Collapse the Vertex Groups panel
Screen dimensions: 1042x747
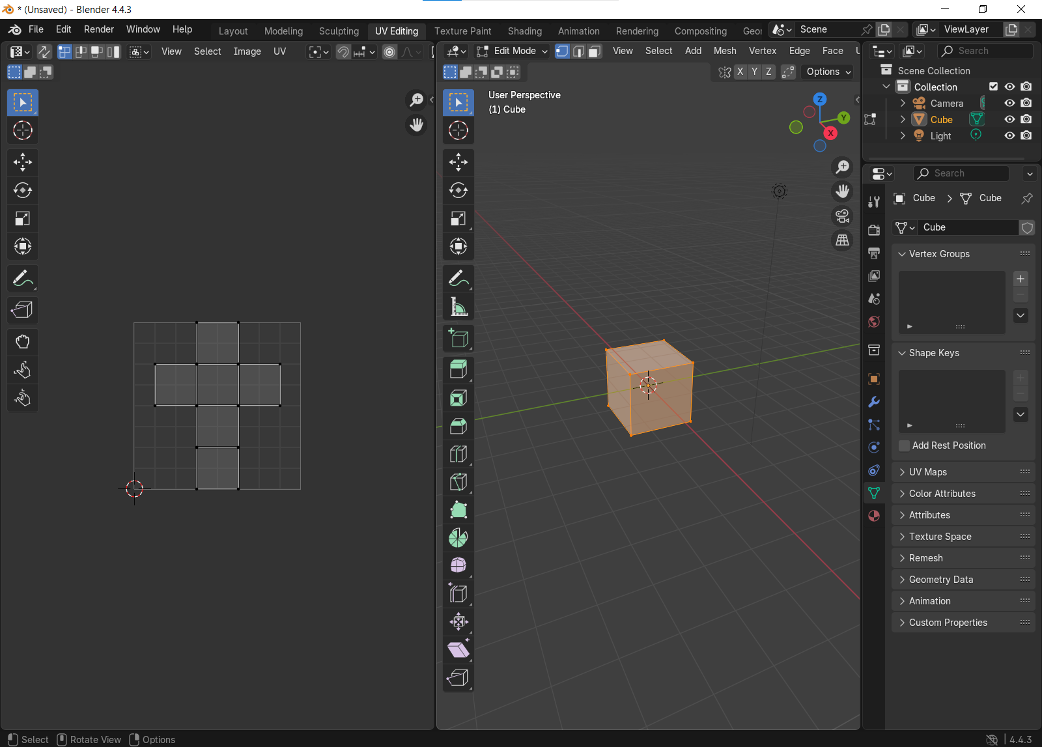pos(963,254)
